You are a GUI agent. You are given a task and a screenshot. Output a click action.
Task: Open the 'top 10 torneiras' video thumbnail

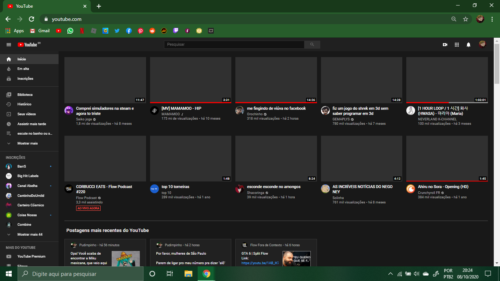click(x=191, y=159)
